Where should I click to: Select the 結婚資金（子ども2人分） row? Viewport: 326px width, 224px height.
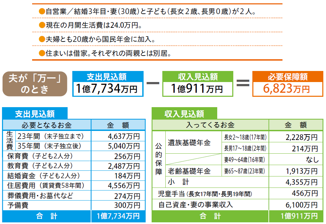click(47, 176)
